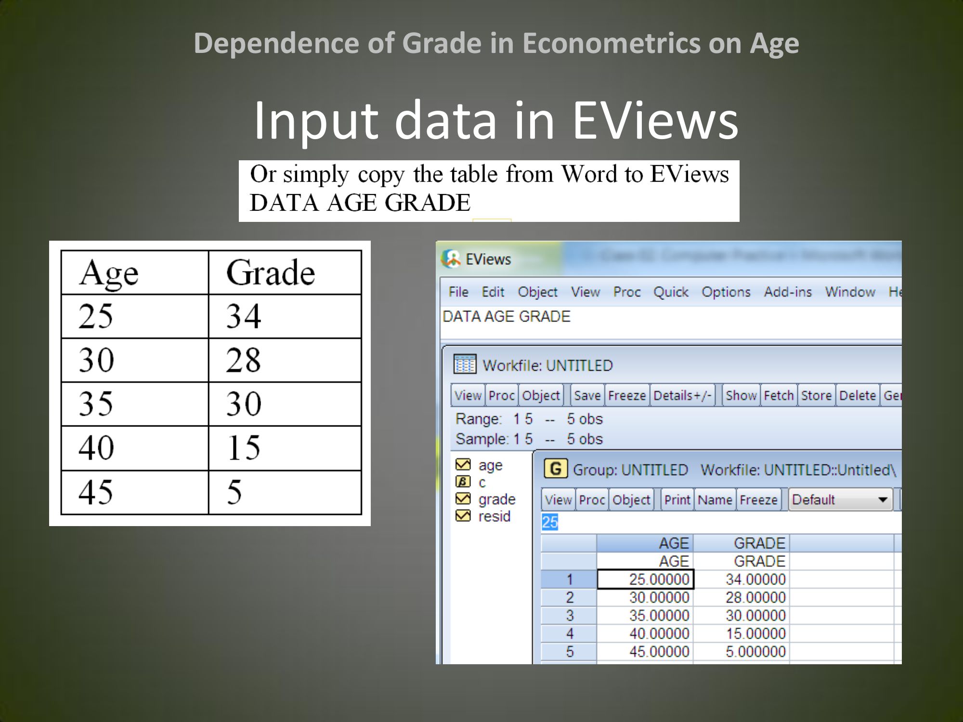Click the Group window G icon

555,469
